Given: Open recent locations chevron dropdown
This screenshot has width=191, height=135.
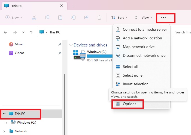Looking at the screenshot, I should tap(23, 32).
